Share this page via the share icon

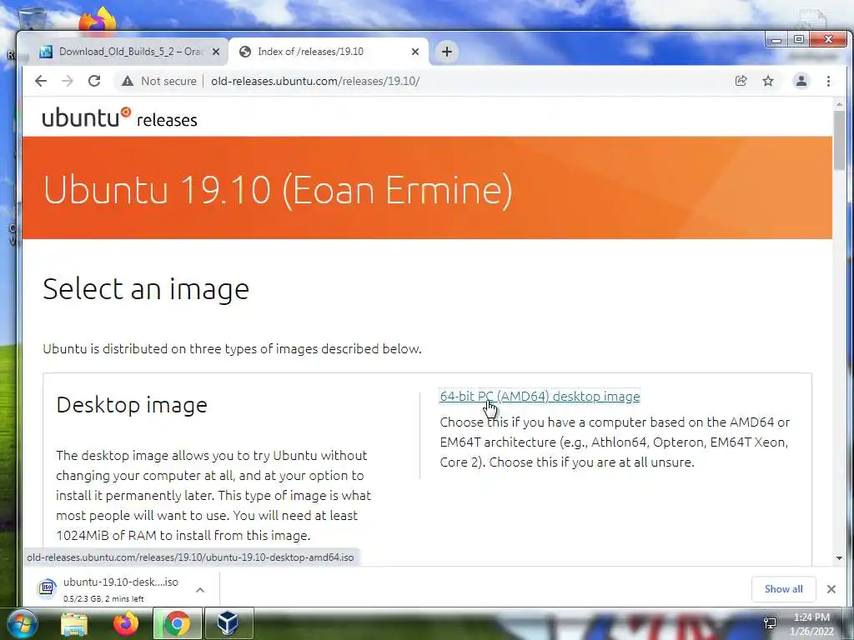(741, 81)
